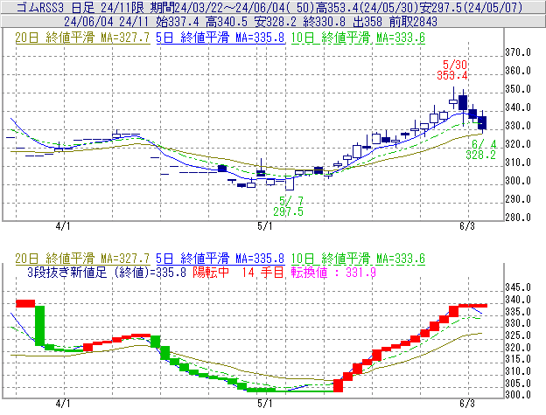The image size is (546, 415).
Task: Click the first red block at lower chart's left edge
Action: (x=25, y=303)
